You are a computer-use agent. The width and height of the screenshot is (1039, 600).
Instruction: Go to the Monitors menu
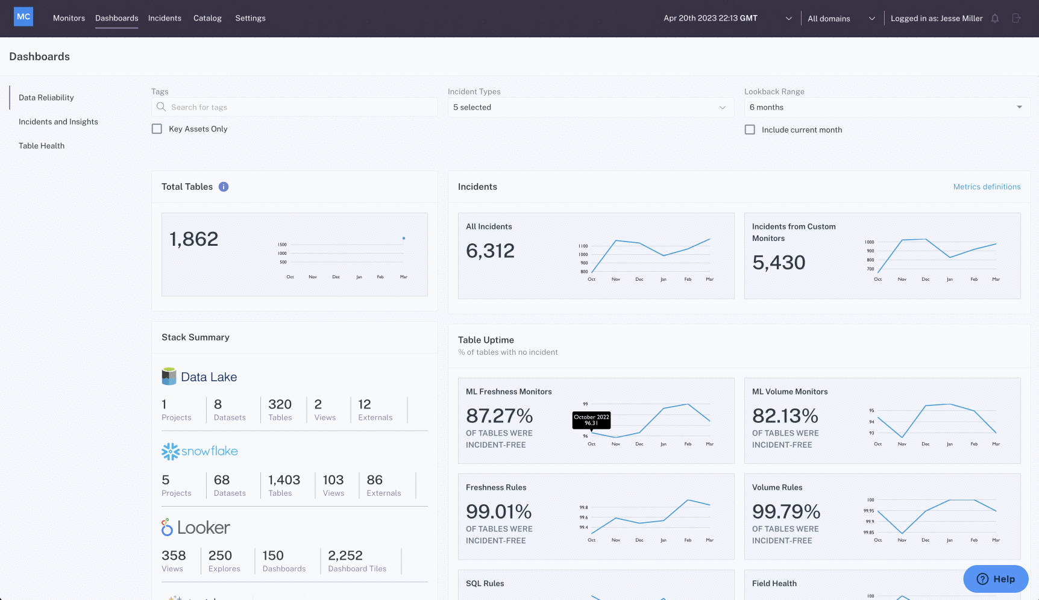click(x=69, y=18)
